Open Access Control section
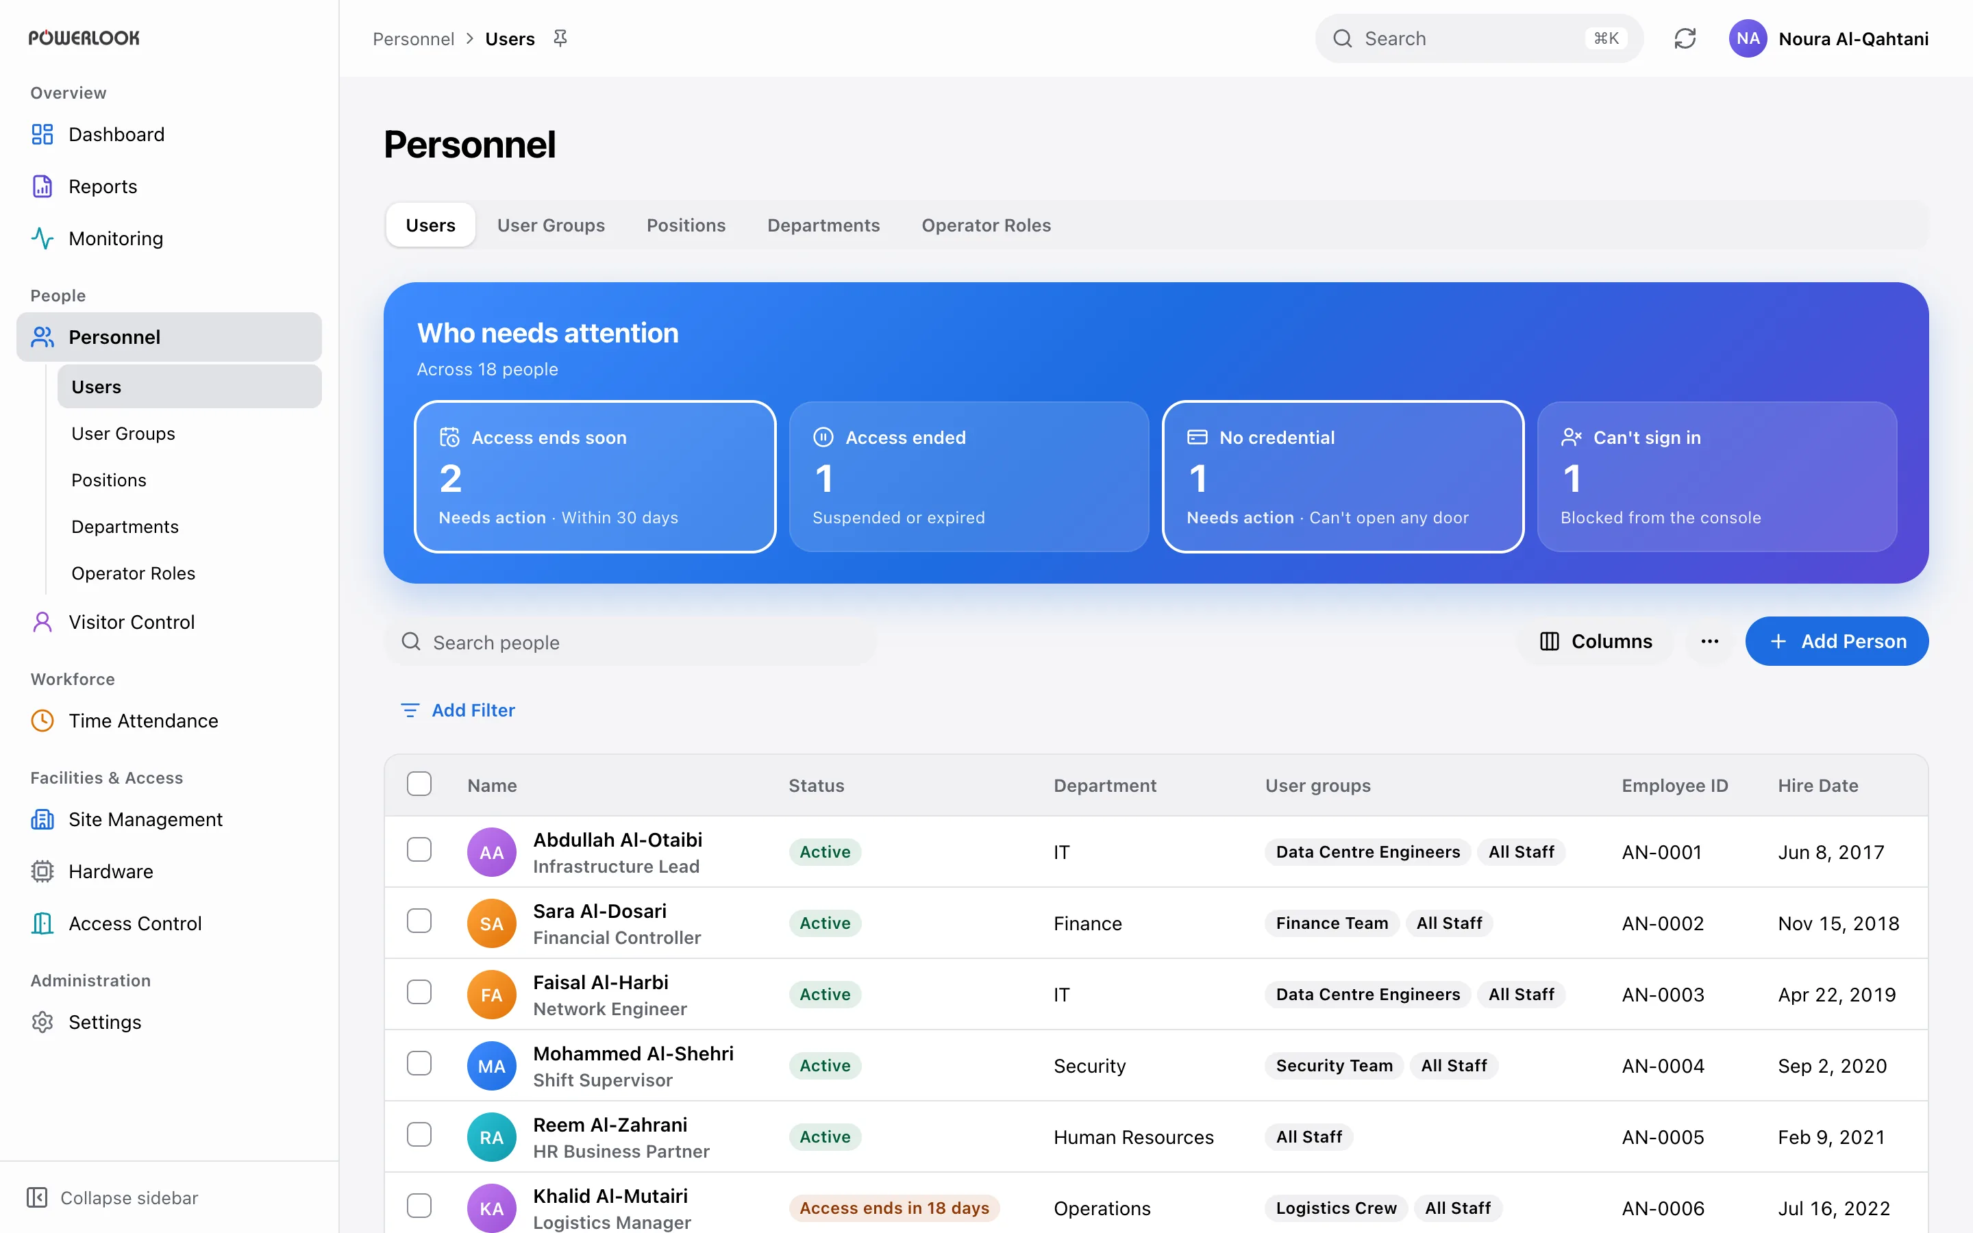The image size is (1973, 1233). pyautogui.click(x=169, y=923)
